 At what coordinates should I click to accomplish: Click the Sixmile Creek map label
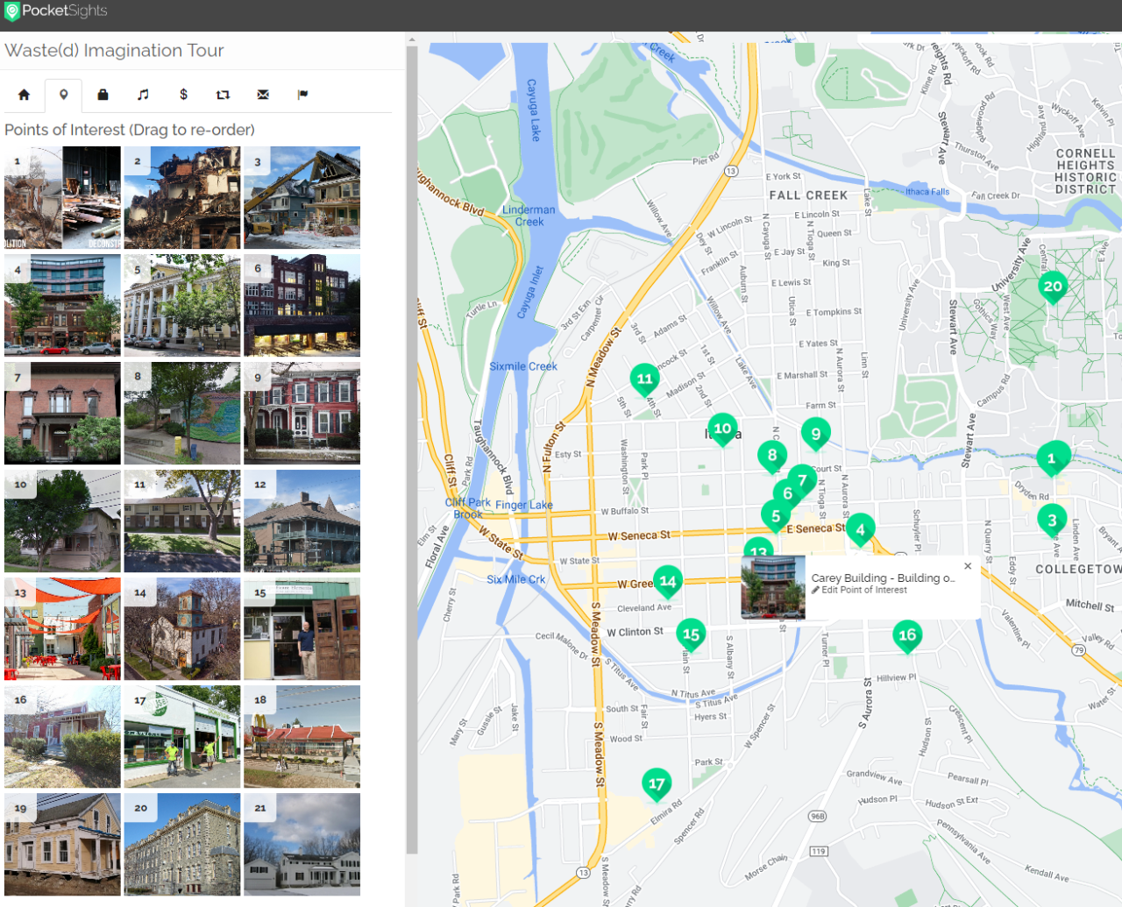pos(523,366)
